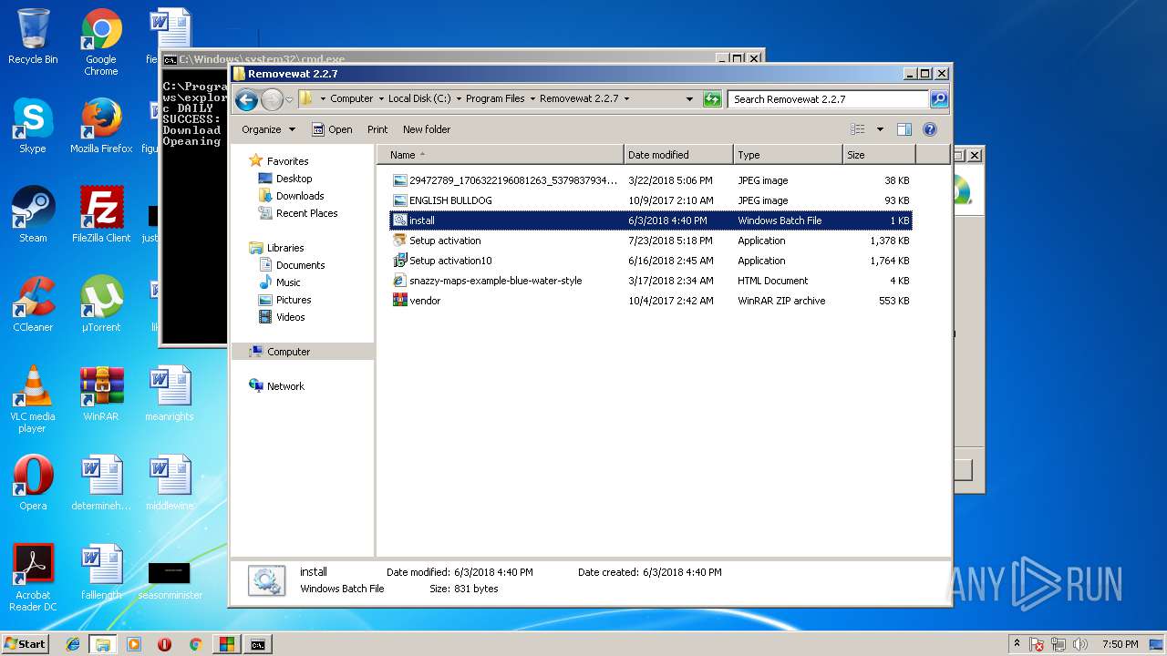
Task: Expand dropdown arrow after Program Files breadcrumb
Action: pyautogui.click(x=532, y=98)
